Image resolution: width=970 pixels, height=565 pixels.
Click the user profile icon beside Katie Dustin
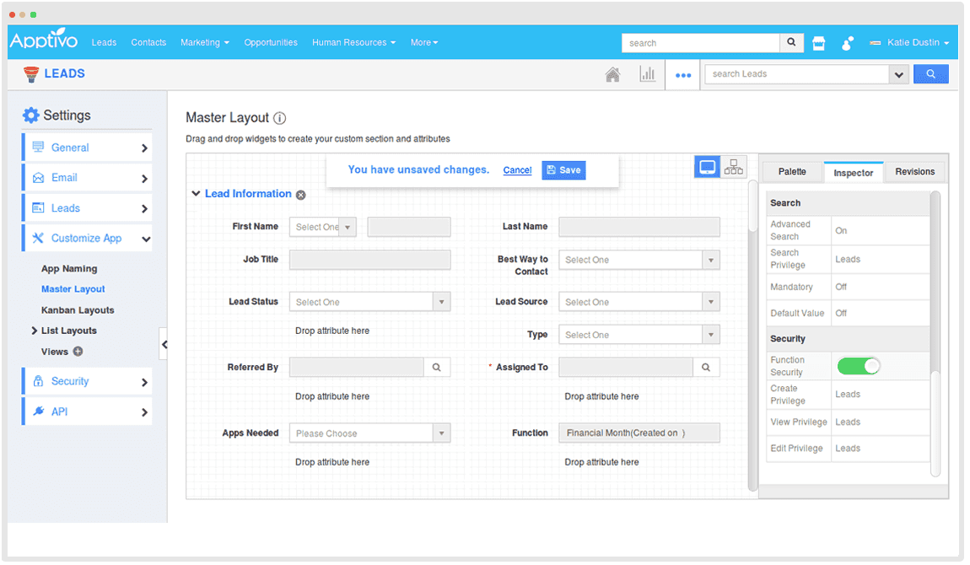coord(848,42)
